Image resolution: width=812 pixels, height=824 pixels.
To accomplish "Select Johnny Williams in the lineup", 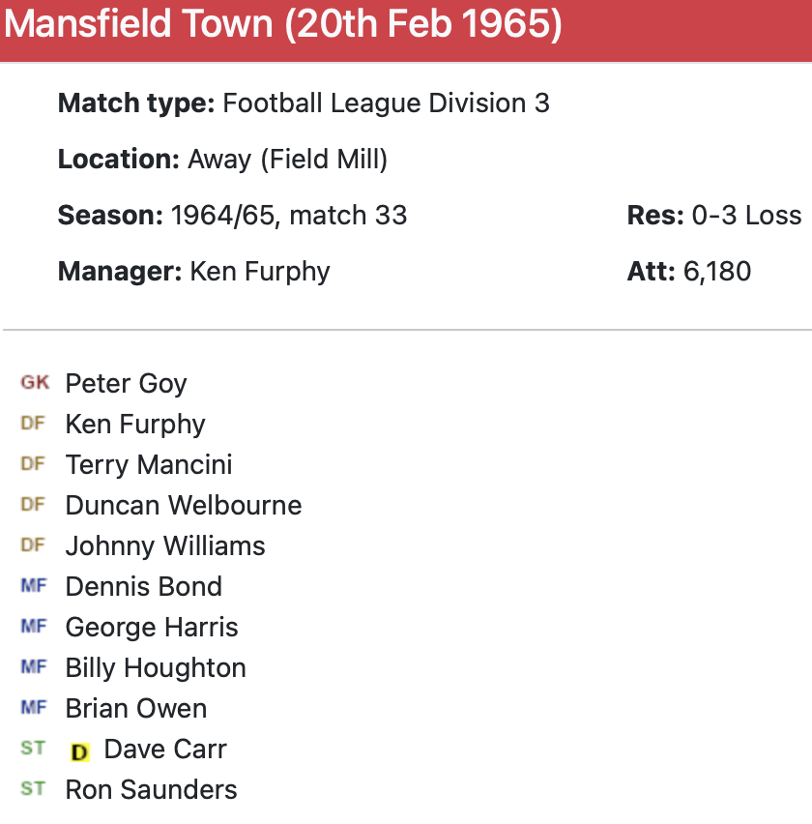I will [165, 546].
